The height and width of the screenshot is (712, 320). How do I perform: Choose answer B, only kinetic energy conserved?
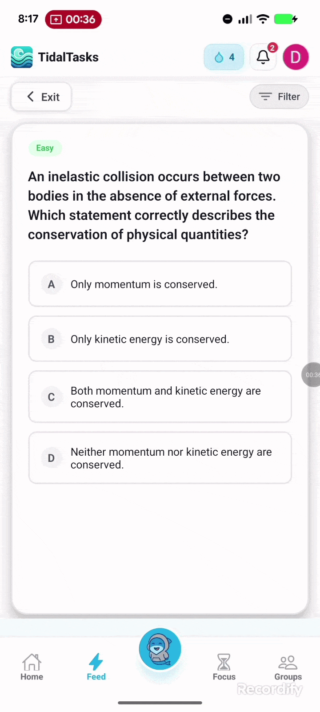pos(160,339)
